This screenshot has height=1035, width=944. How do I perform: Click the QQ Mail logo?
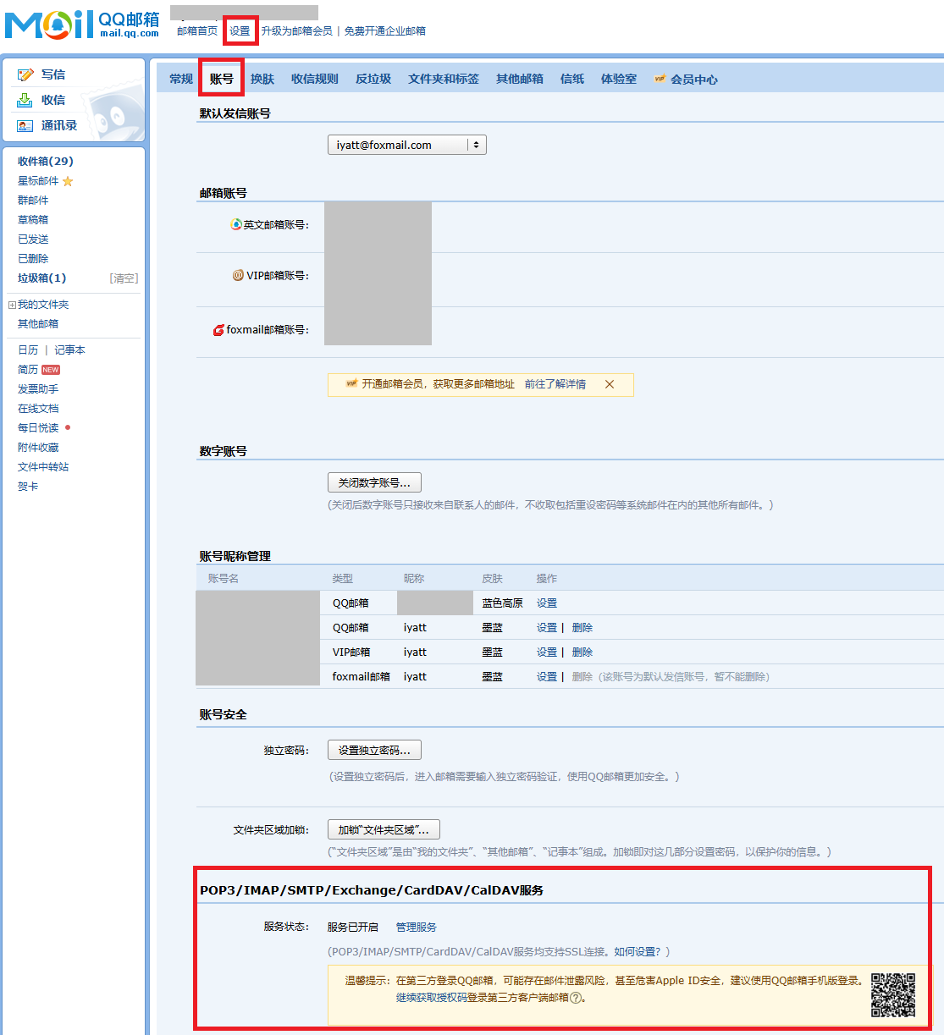click(82, 24)
